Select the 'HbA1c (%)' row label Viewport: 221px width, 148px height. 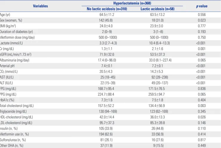[7, 100]
